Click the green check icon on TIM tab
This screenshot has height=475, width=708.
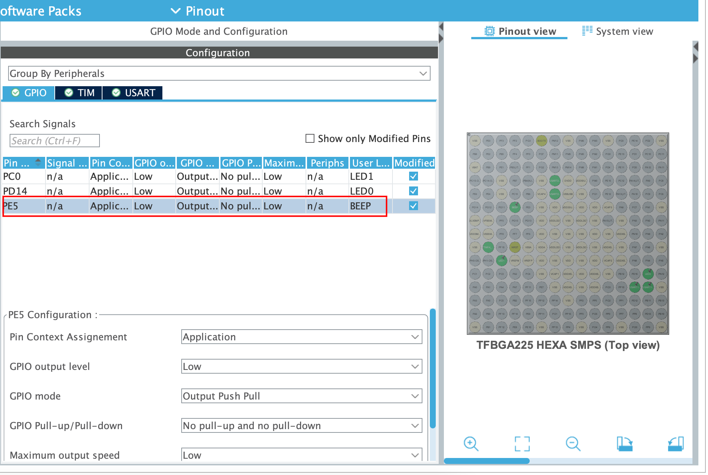pyautogui.click(x=69, y=92)
